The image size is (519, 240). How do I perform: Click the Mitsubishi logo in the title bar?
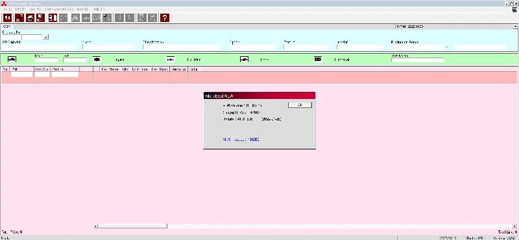click(x=4, y=3)
